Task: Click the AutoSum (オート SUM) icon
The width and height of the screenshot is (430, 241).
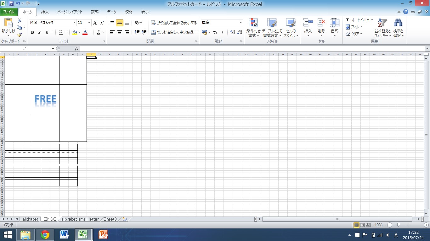Action: coord(348,20)
